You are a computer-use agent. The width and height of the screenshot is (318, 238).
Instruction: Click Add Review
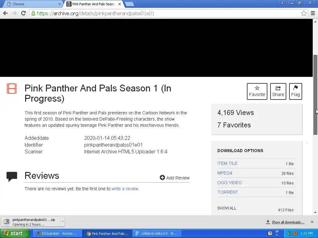(175, 178)
